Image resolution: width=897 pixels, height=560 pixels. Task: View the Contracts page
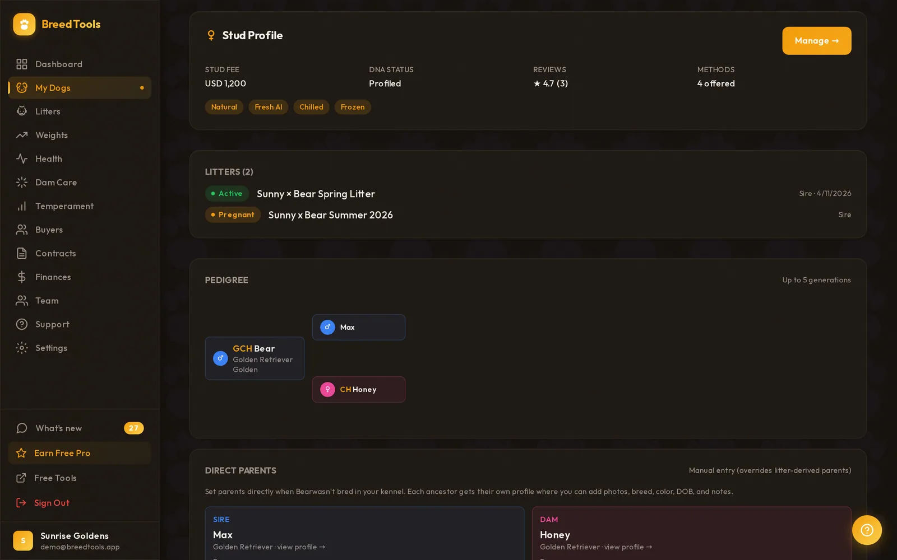(x=80, y=253)
